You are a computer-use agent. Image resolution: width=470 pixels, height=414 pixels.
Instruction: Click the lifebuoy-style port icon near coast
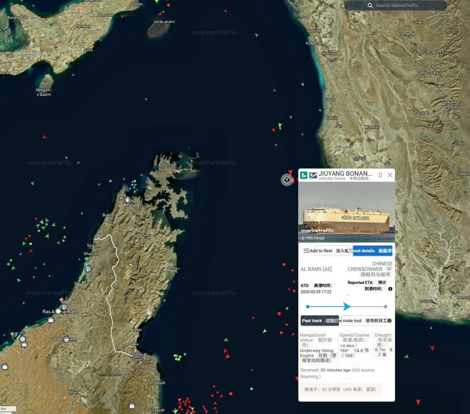coord(22,339)
